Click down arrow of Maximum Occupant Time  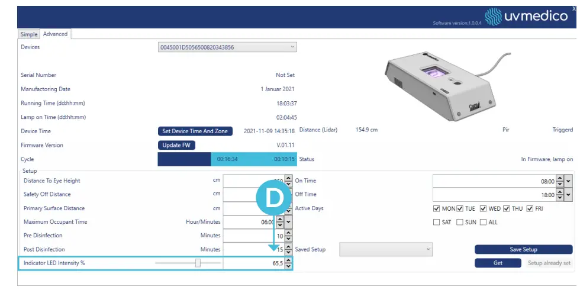click(280, 225)
